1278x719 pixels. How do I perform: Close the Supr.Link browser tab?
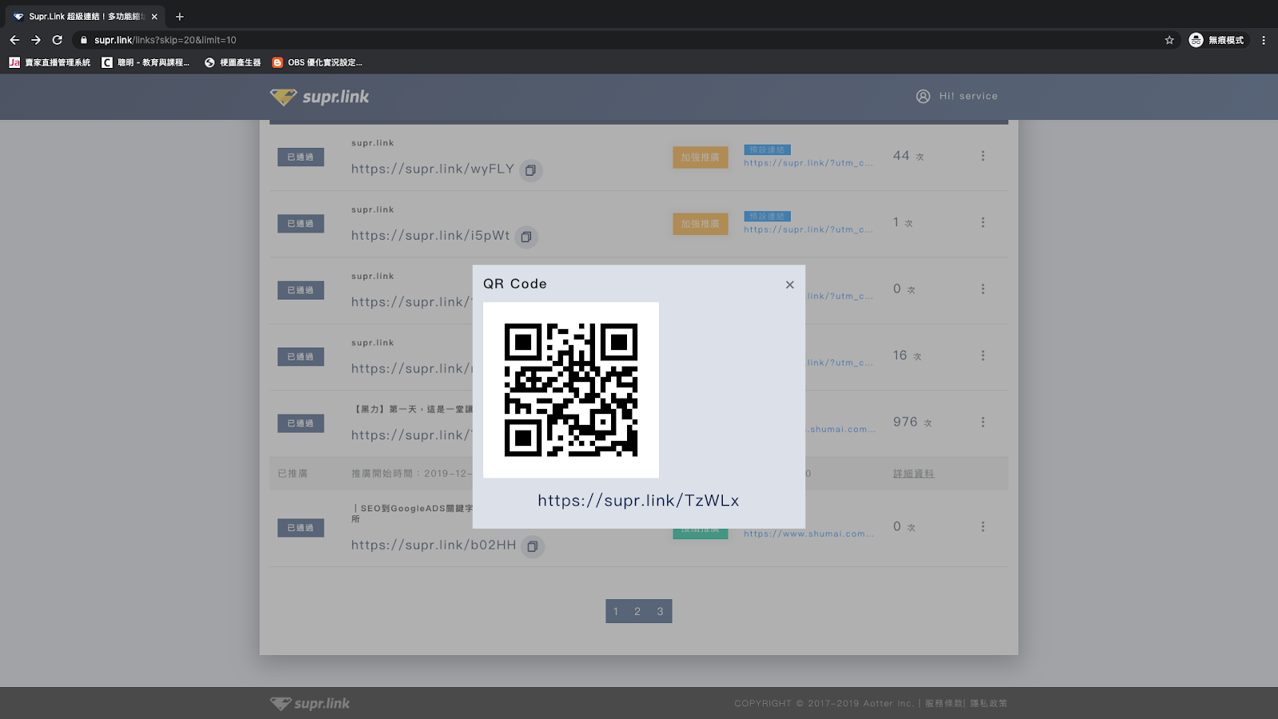(x=154, y=16)
